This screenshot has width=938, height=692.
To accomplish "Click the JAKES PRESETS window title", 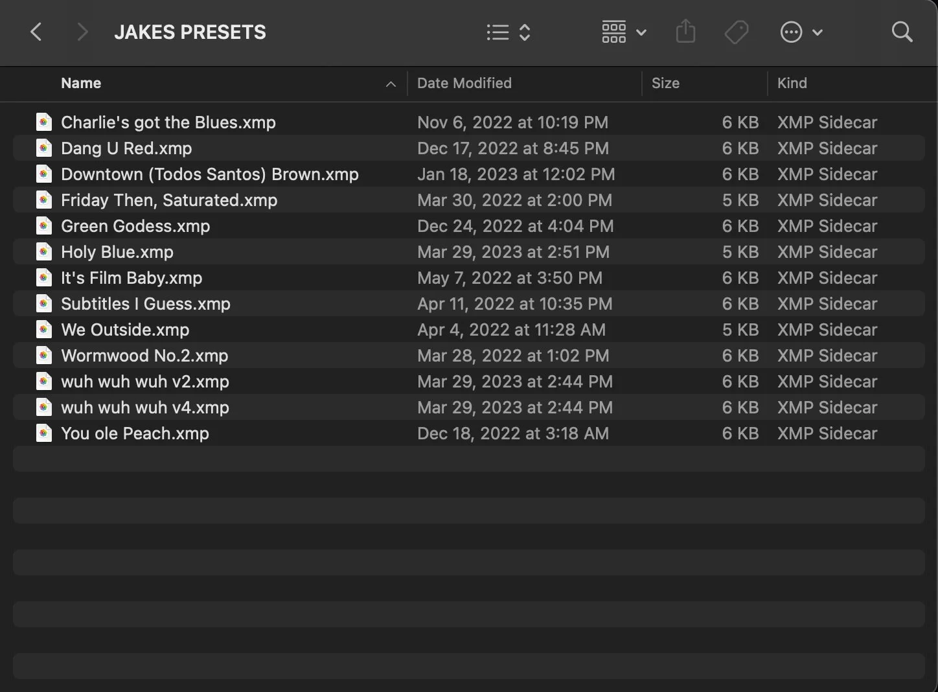I will 190,31.
